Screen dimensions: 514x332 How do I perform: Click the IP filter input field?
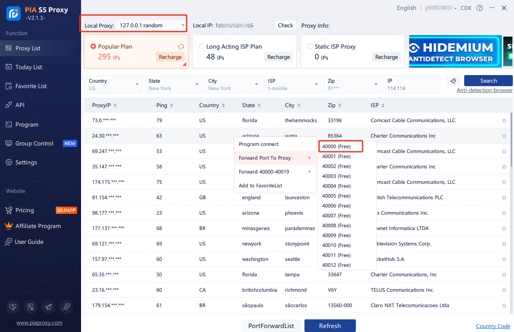point(412,84)
